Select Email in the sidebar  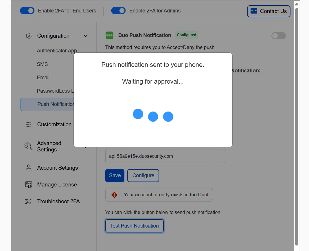click(x=43, y=78)
